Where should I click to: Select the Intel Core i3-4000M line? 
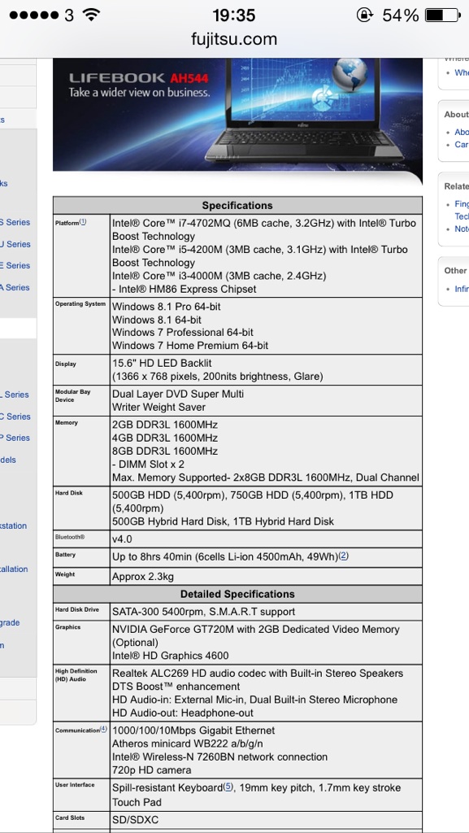pyautogui.click(x=219, y=276)
